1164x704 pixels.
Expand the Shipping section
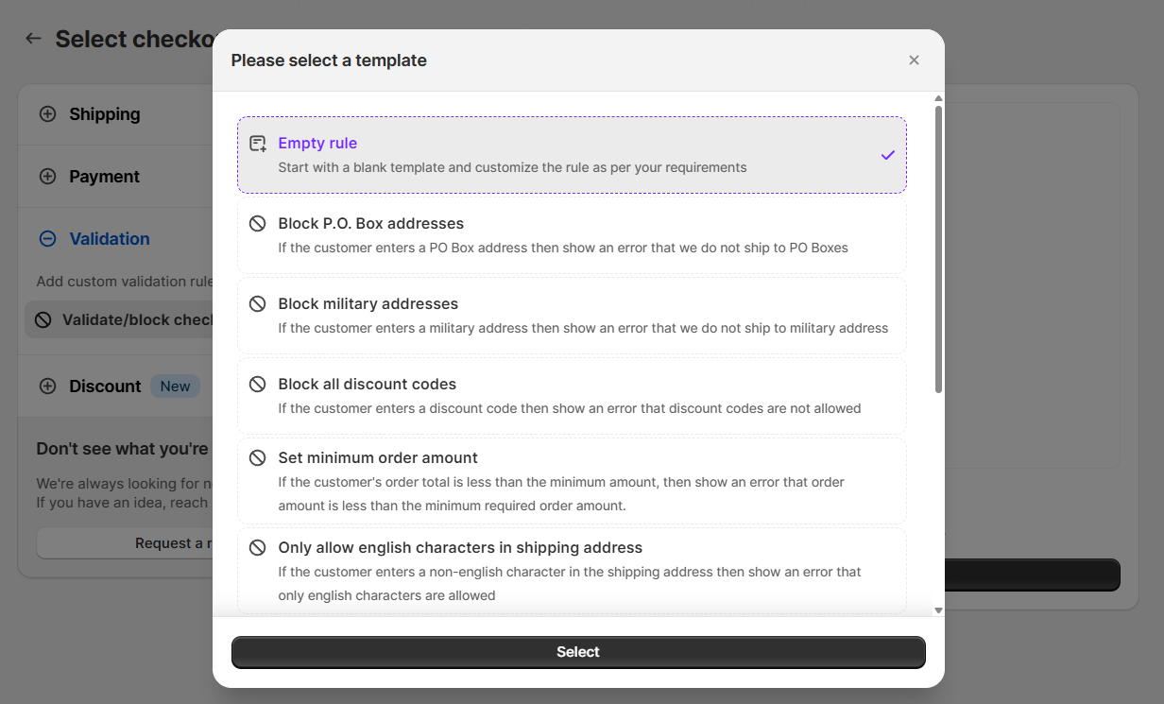point(104,114)
